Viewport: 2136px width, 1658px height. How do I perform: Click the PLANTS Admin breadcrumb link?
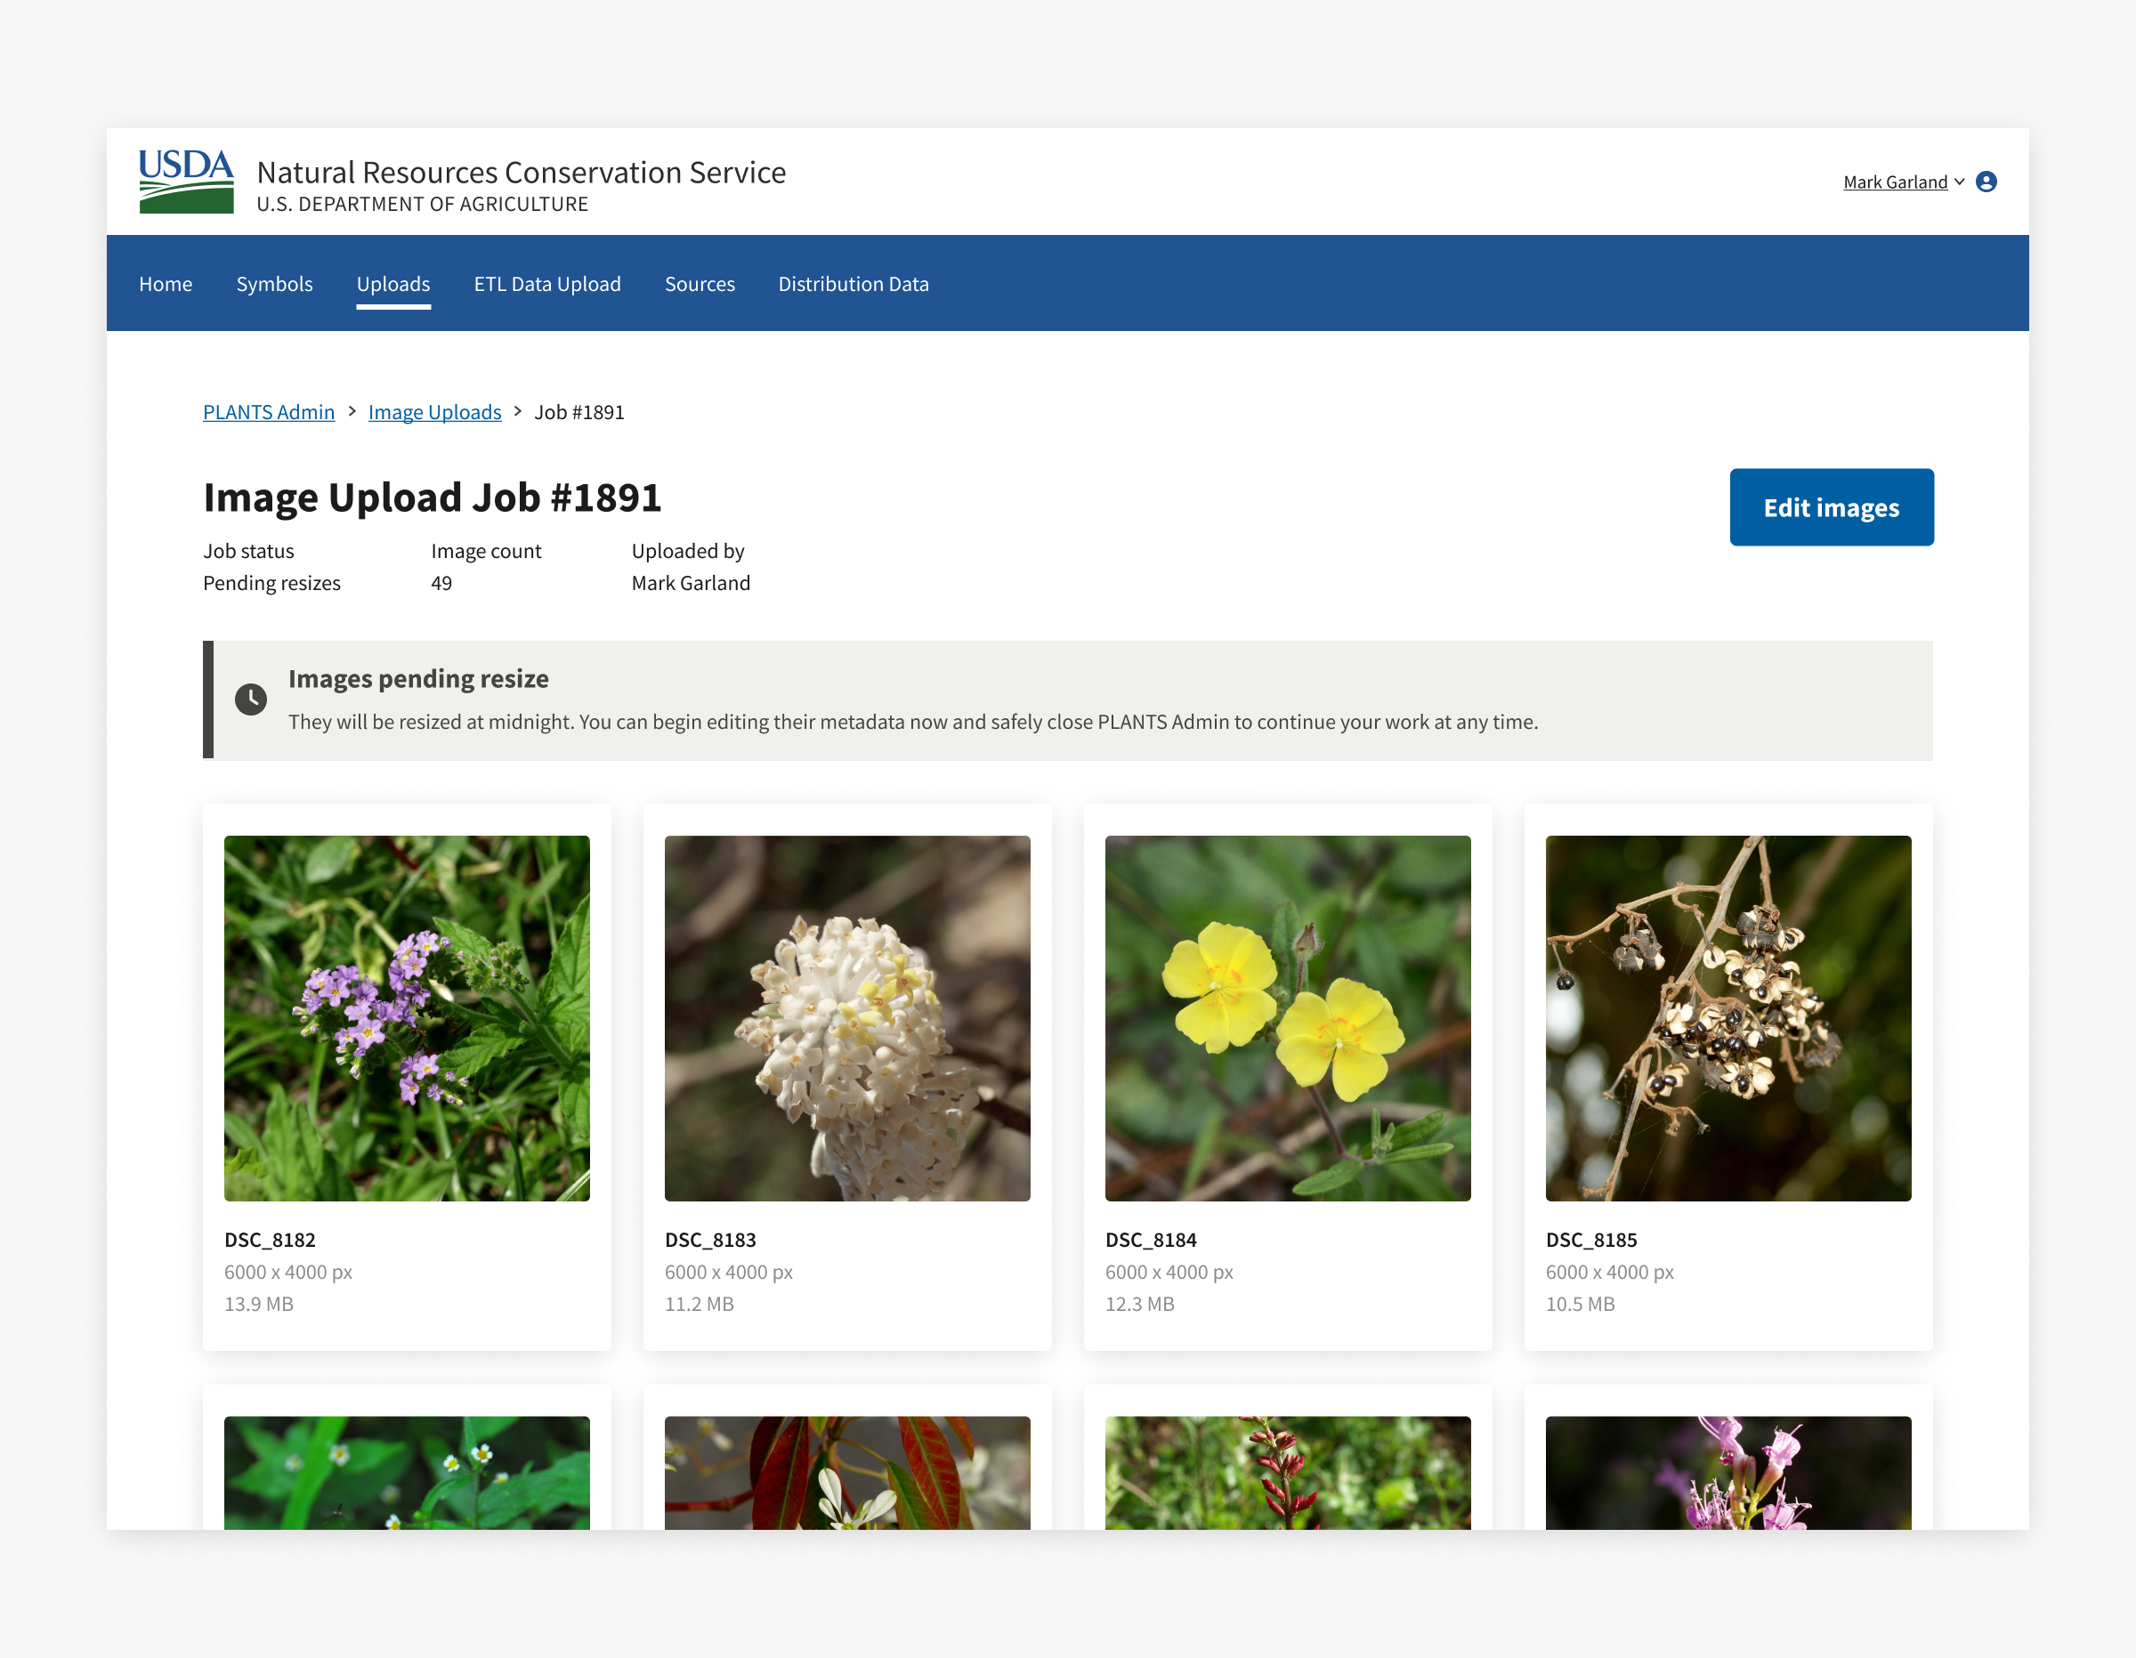pos(268,412)
